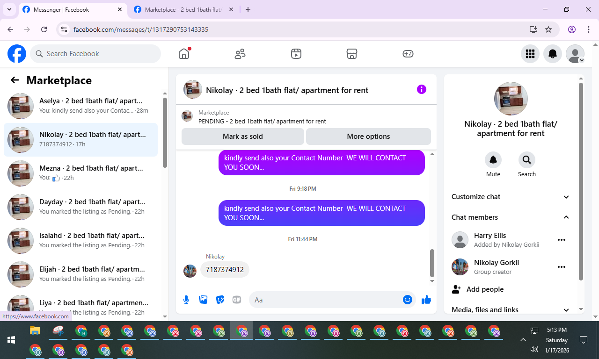Open File Explorer from the taskbar

[35, 331]
